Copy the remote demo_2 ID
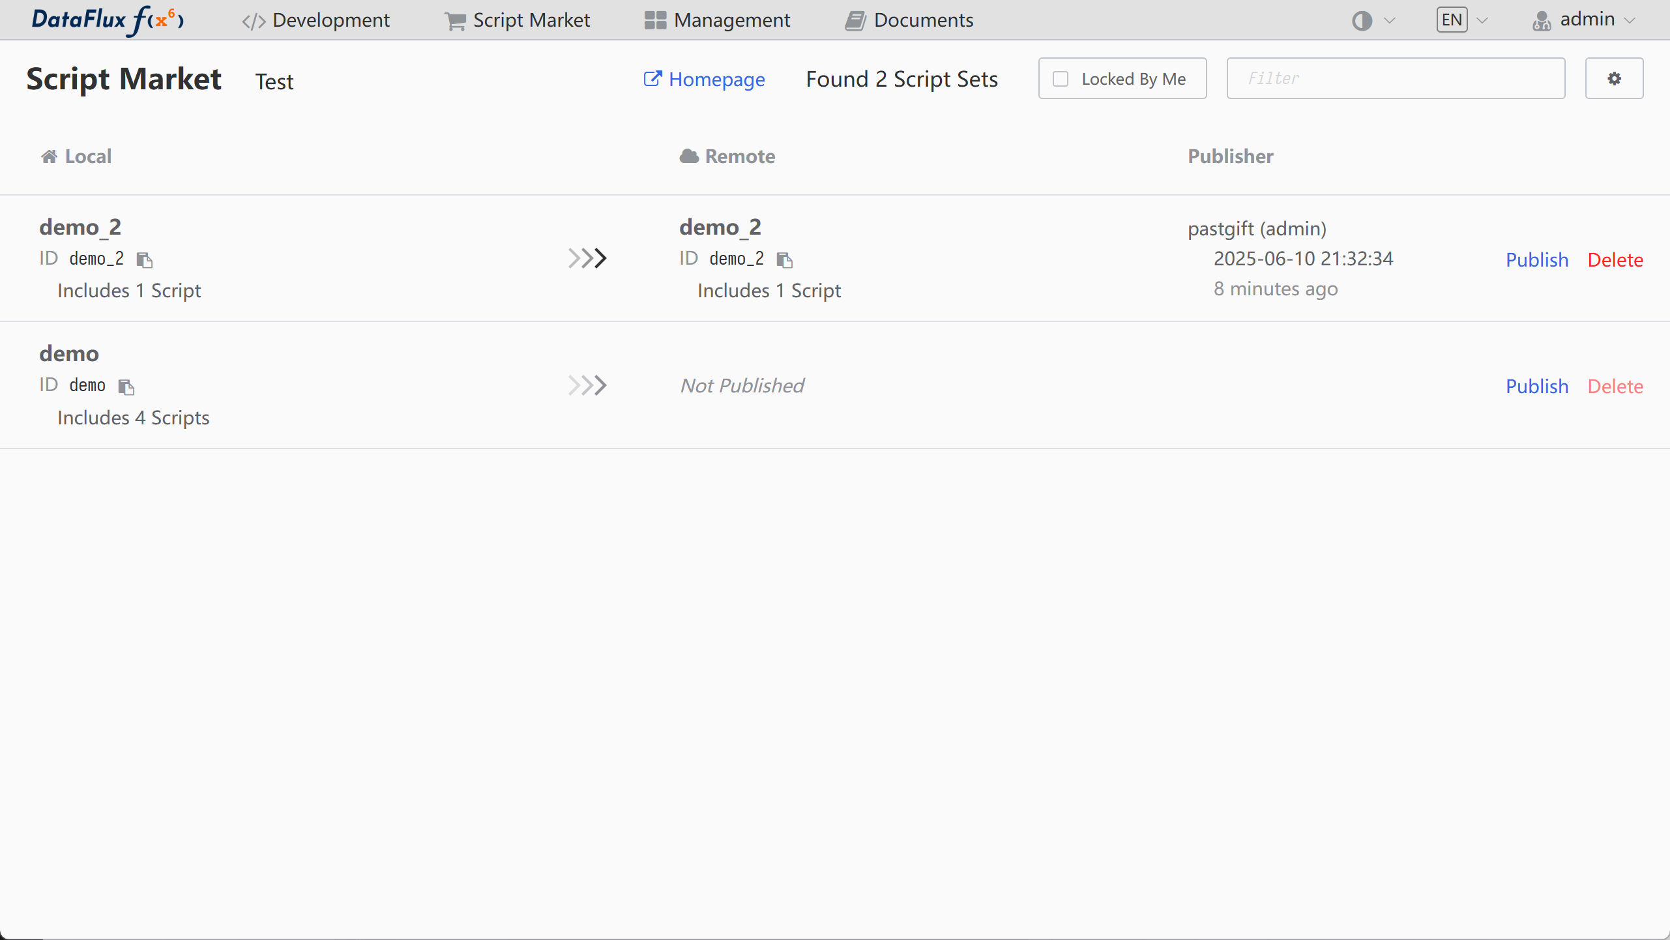1670x940 pixels. pos(785,260)
